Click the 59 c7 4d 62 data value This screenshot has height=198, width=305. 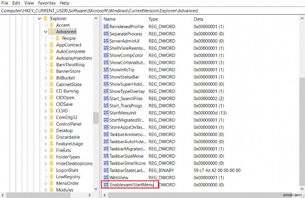(x=217, y=171)
